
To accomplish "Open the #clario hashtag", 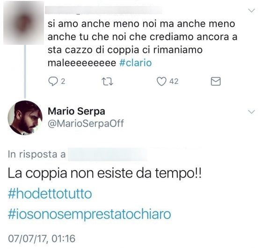I will point(136,63).
